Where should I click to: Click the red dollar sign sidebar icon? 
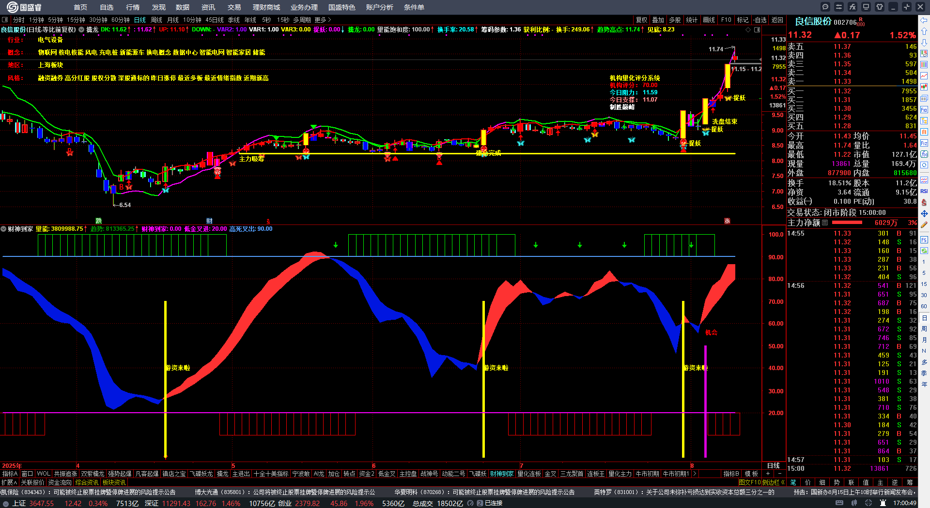point(924,202)
